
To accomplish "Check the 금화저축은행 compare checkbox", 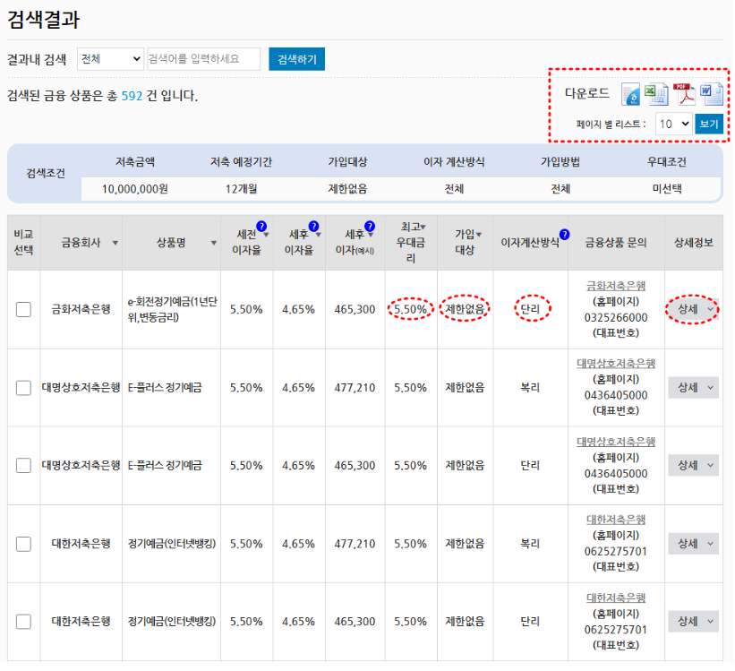I will (x=23, y=310).
